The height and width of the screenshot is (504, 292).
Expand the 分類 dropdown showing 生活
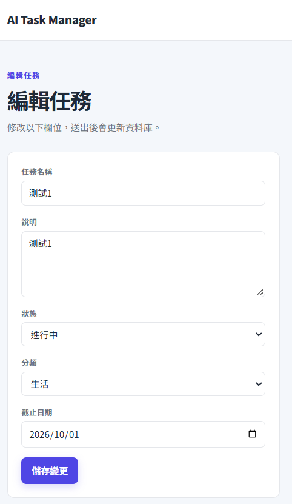click(143, 384)
